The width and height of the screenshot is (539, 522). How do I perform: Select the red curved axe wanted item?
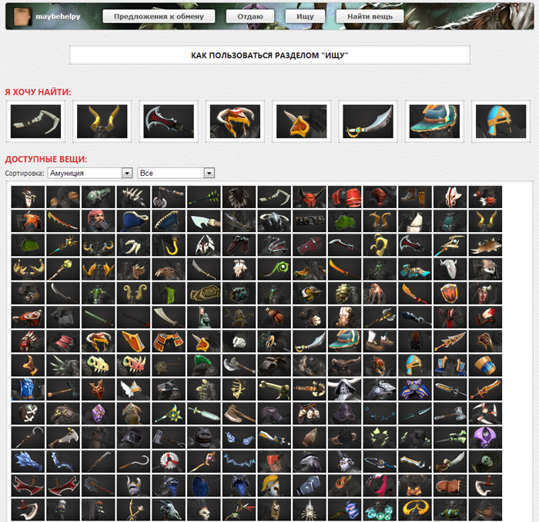(169, 122)
